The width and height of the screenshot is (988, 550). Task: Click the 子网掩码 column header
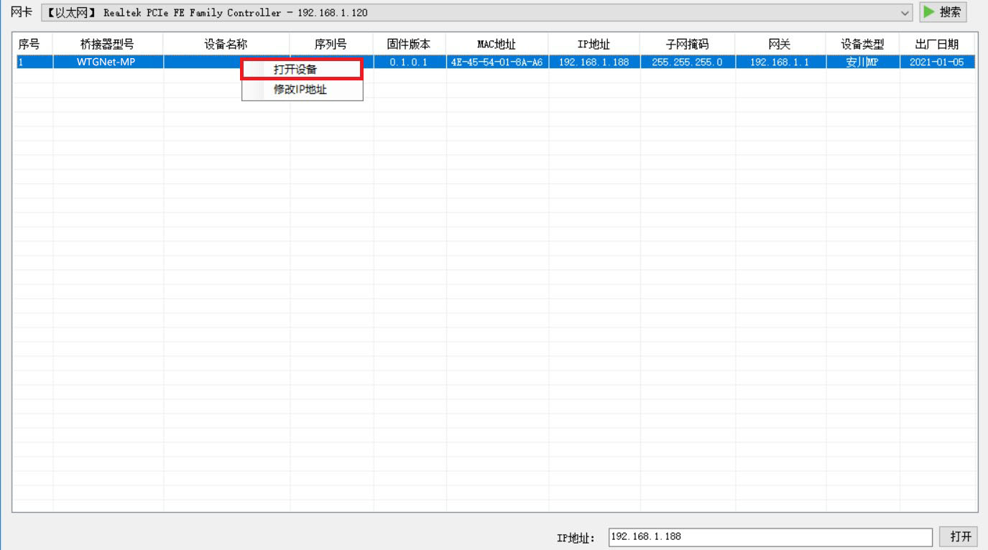(687, 44)
